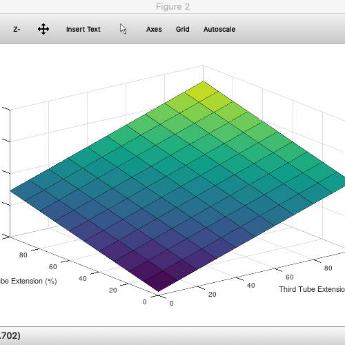The image size is (345, 345).
Task: Activate the arrow pointer select tool
Action: coord(123,29)
